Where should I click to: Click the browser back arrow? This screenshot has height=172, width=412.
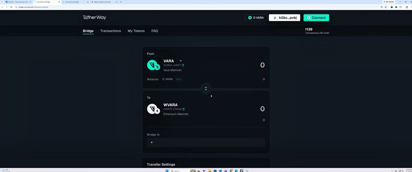pos(3,7)
